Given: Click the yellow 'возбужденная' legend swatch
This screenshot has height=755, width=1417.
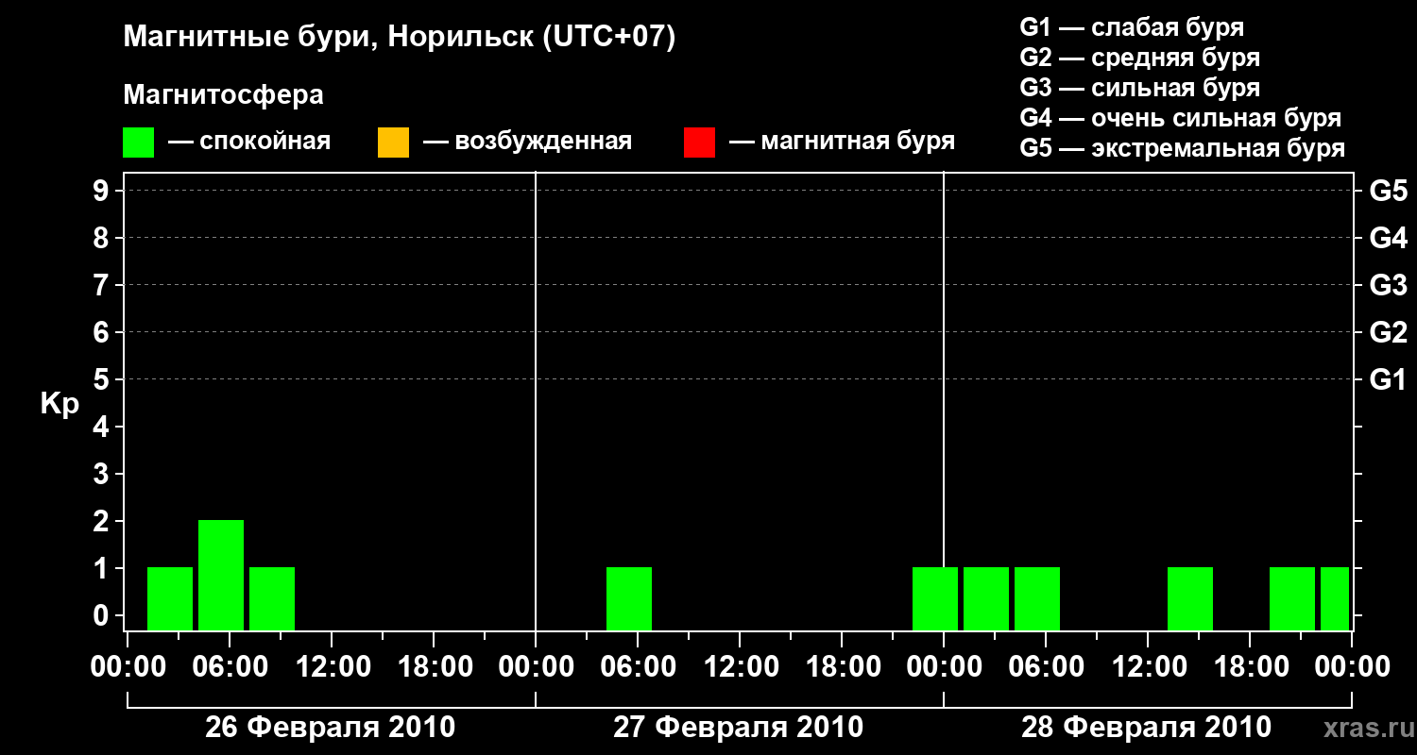Looking at the screenshot, I should [x=393, y=143].
